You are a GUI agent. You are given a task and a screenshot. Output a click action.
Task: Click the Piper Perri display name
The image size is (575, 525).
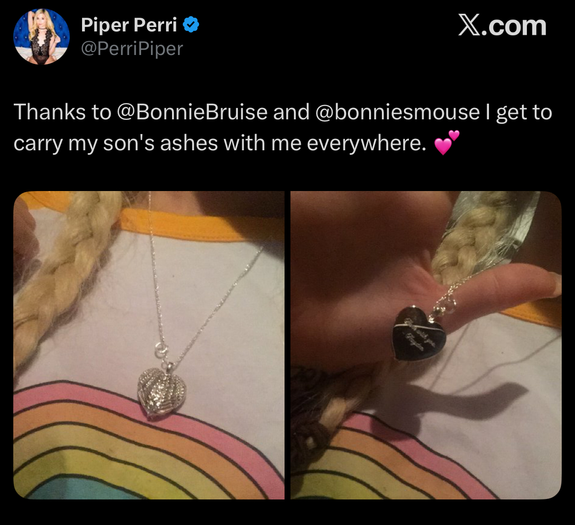tap(129, 25)
